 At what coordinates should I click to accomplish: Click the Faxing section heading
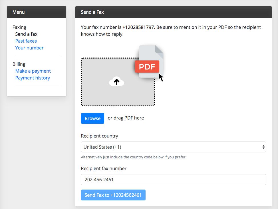pos(19,27)
